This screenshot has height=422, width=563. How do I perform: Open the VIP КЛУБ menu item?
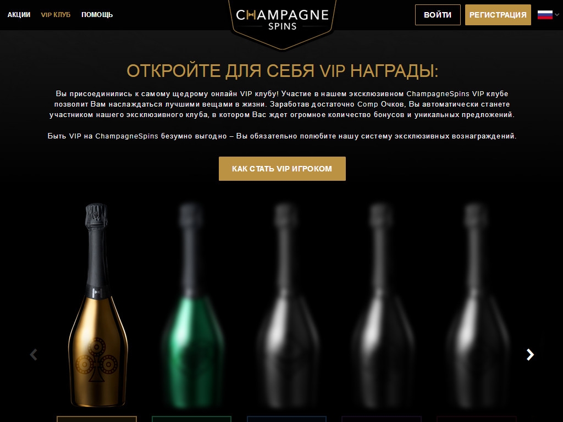coord(56,15)
